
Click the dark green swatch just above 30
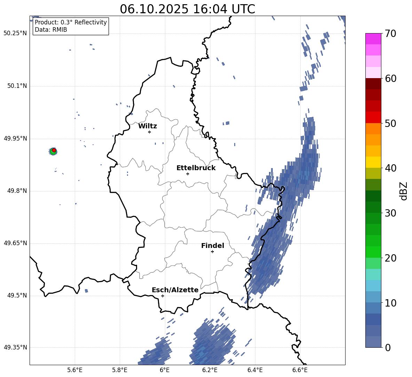coord(373,207)
